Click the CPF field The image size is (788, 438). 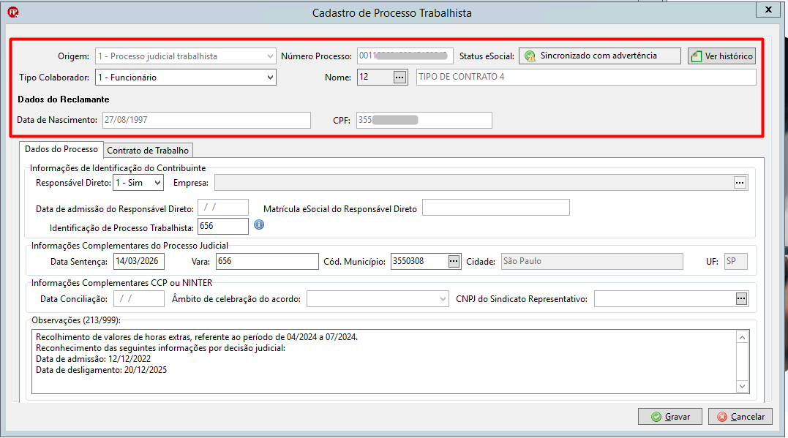(424, 120)
